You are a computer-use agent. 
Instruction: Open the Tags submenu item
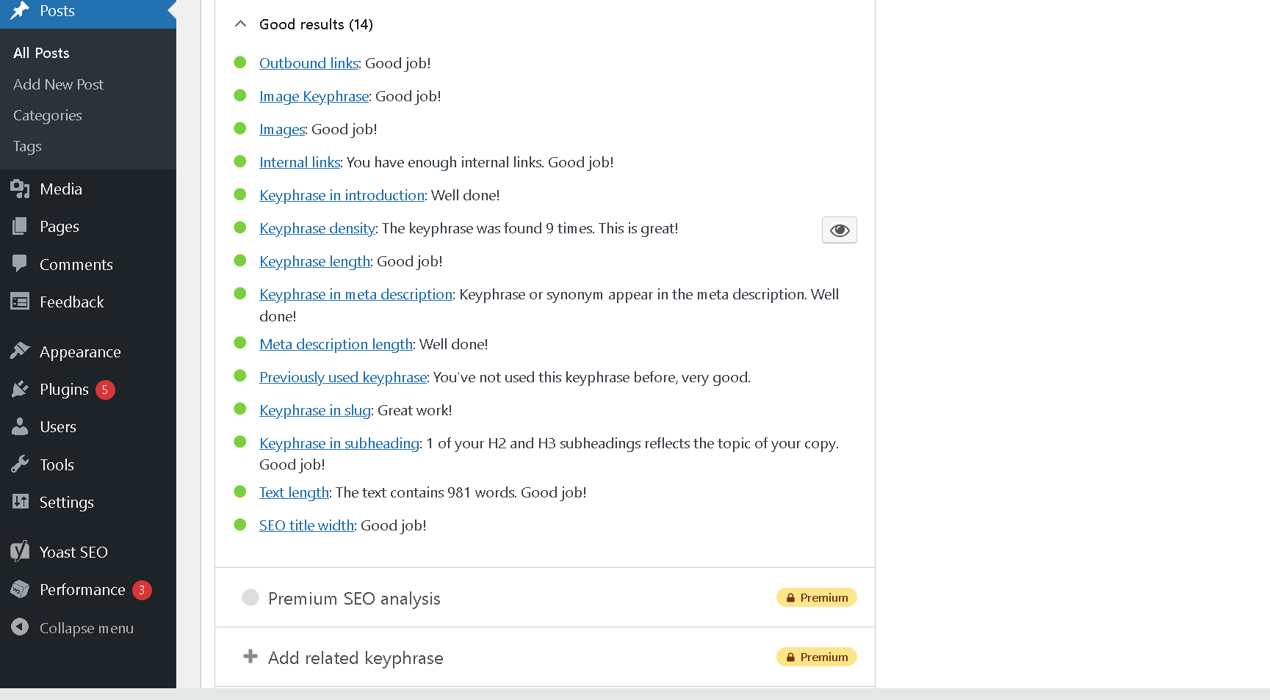(x=27, y=146)
